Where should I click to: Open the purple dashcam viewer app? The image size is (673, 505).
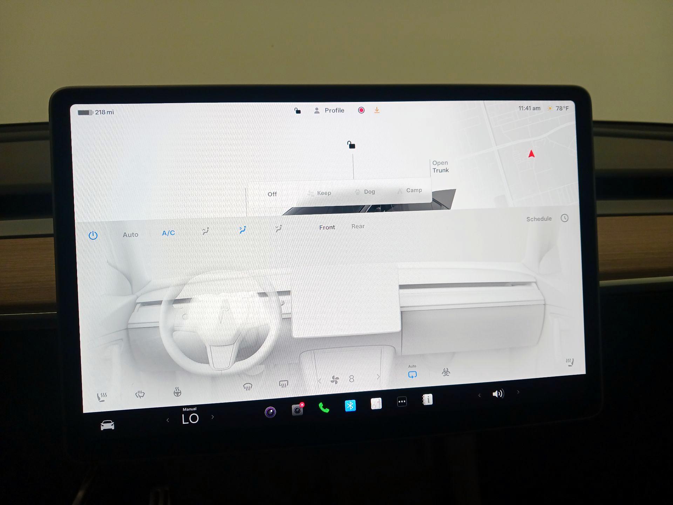[270, 412]
